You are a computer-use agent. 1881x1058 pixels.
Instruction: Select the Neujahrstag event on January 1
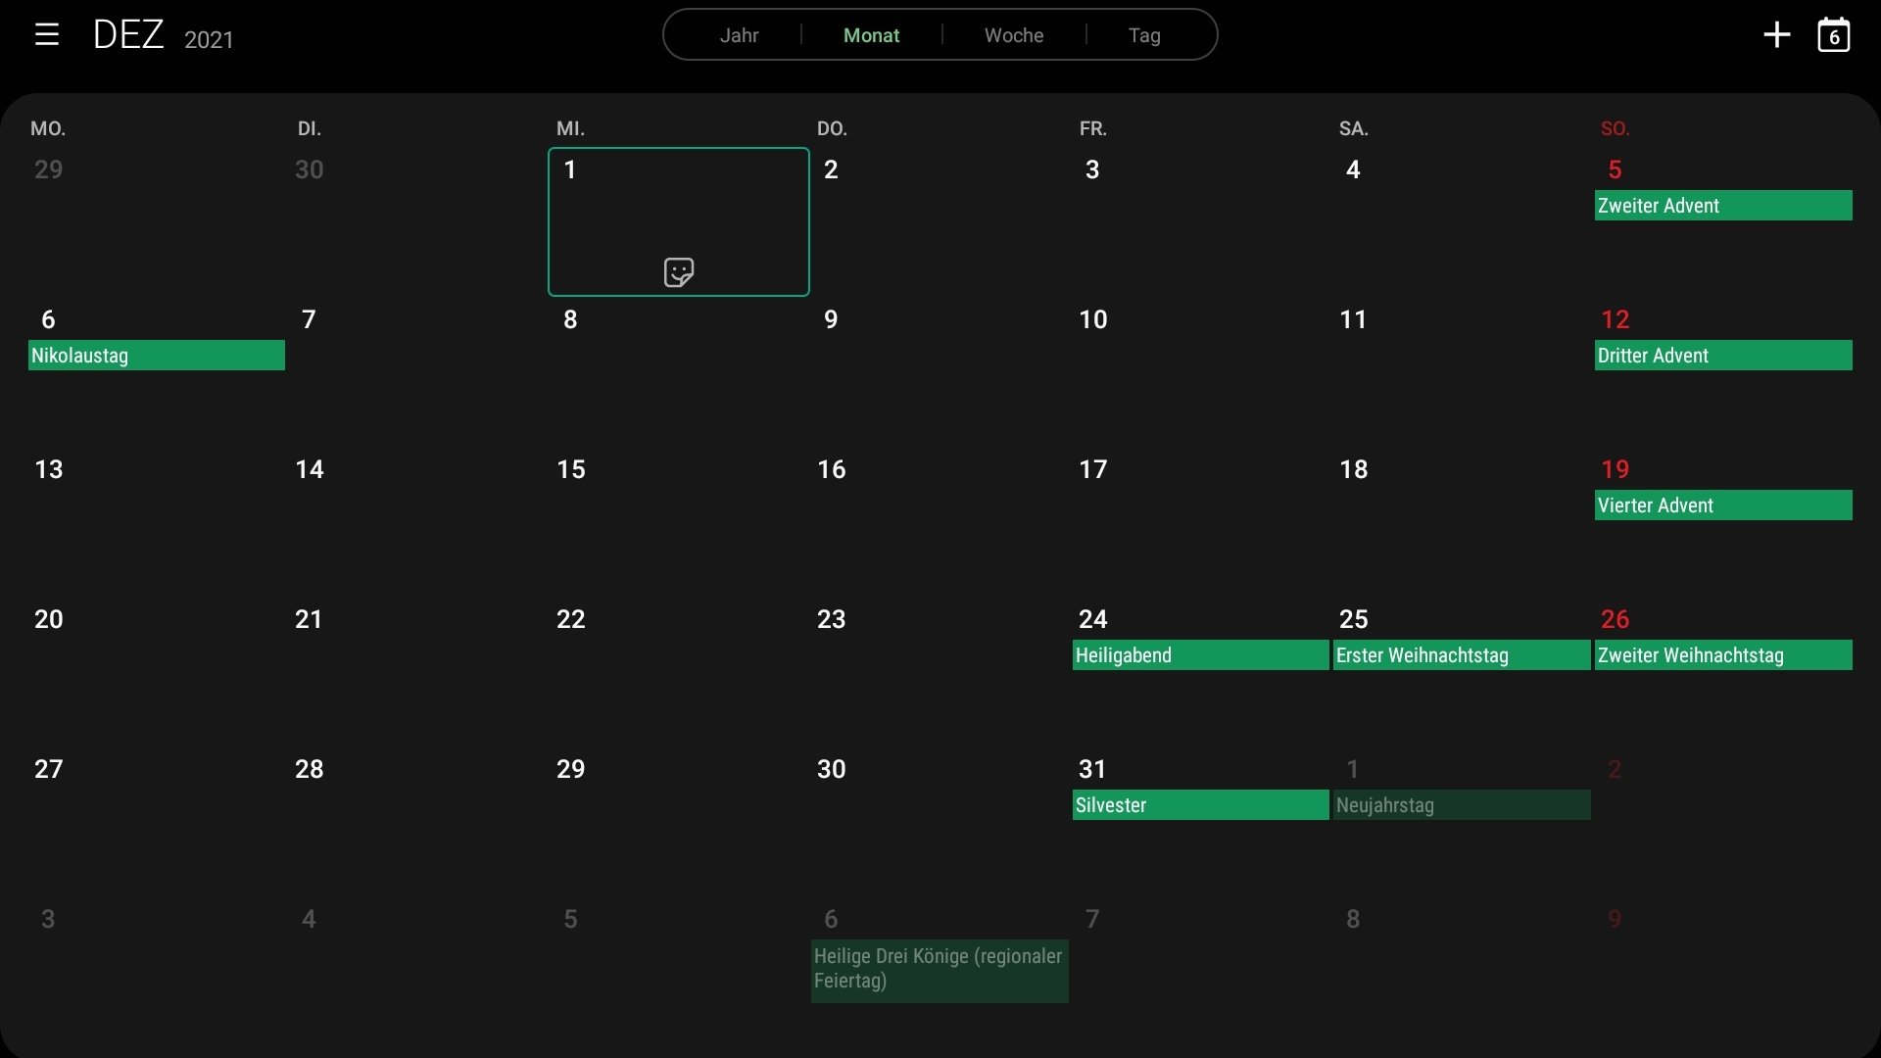pos(1460,805)
